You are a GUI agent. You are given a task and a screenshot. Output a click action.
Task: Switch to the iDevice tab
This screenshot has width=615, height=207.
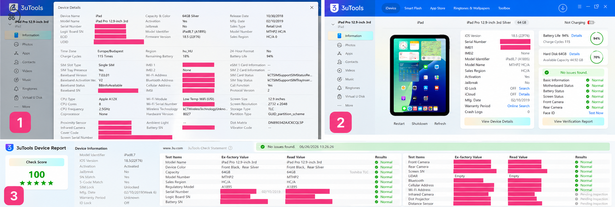pyautogui.click(x=390, y=8)
